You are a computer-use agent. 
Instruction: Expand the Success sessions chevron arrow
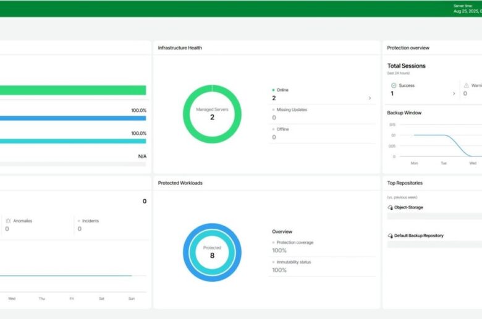point(454,94)
